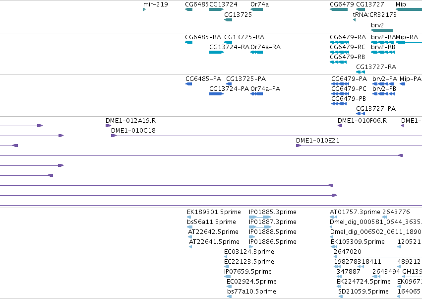
Task: Click the EC03124.3prime label
Action: [249, 252]
